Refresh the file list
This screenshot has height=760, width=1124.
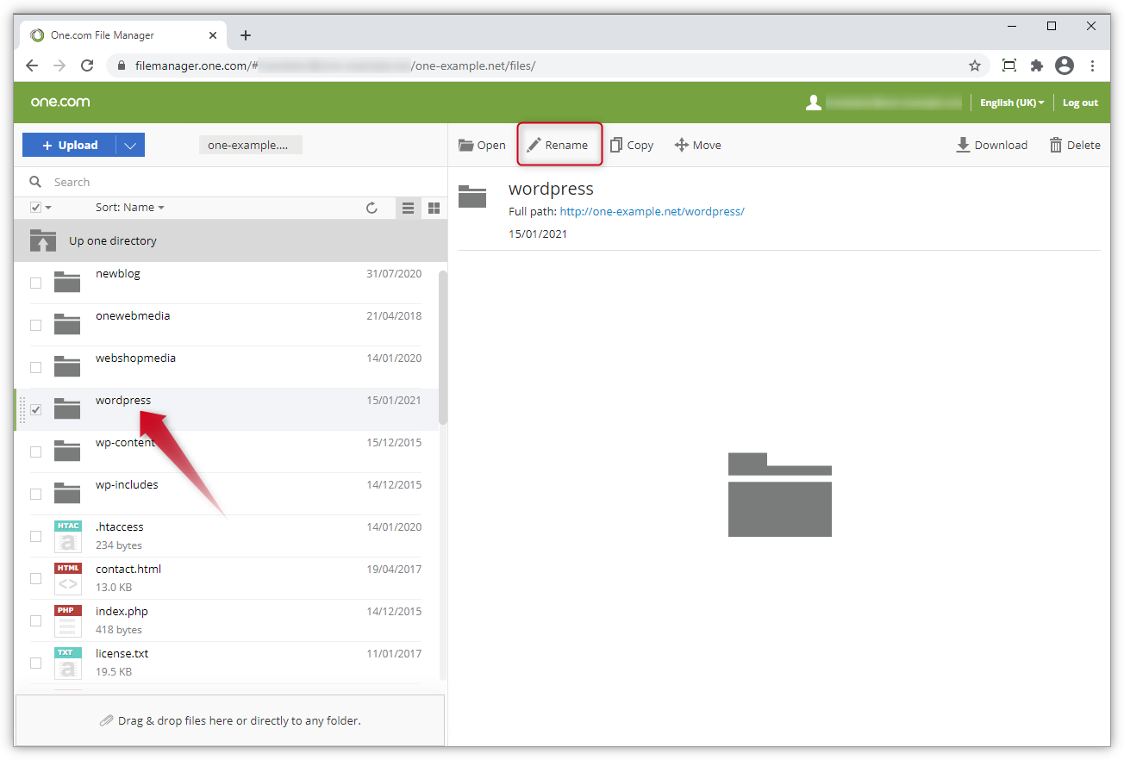point(372,208)
